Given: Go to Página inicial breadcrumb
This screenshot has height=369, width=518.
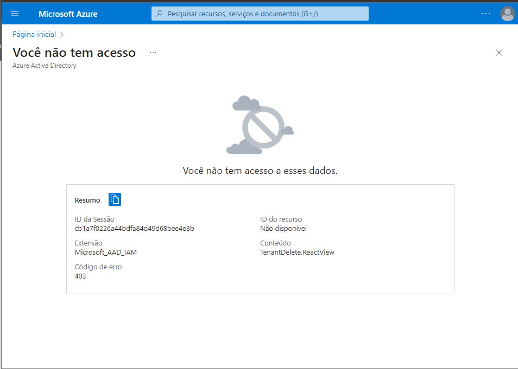Looking at the screenshot, I should (x=34, y=34).
